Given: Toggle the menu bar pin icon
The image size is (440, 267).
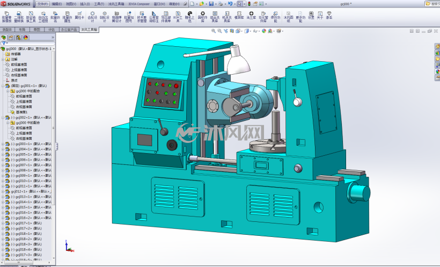Looking at the screenshot, I should click(x=185, y=4).
